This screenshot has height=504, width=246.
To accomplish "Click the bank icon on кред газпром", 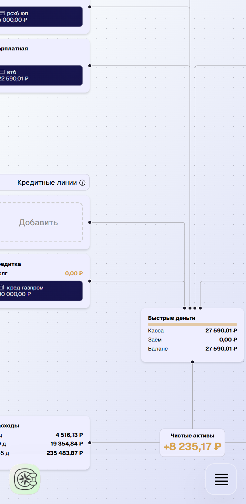I will pos(2,288).
